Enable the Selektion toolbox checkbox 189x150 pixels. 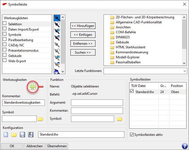[5, 24]
